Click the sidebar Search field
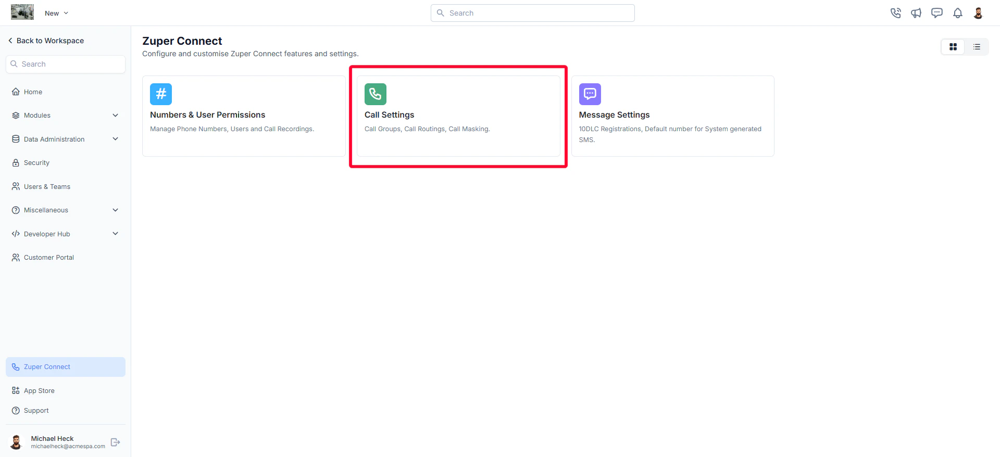This screenshot has width=1000, height=457. coord(66,64)
